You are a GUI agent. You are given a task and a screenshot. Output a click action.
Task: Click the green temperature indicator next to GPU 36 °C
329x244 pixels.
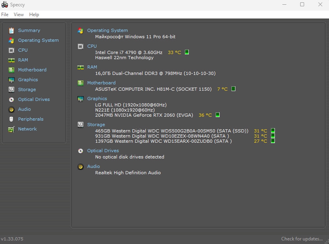pos(218,115)
